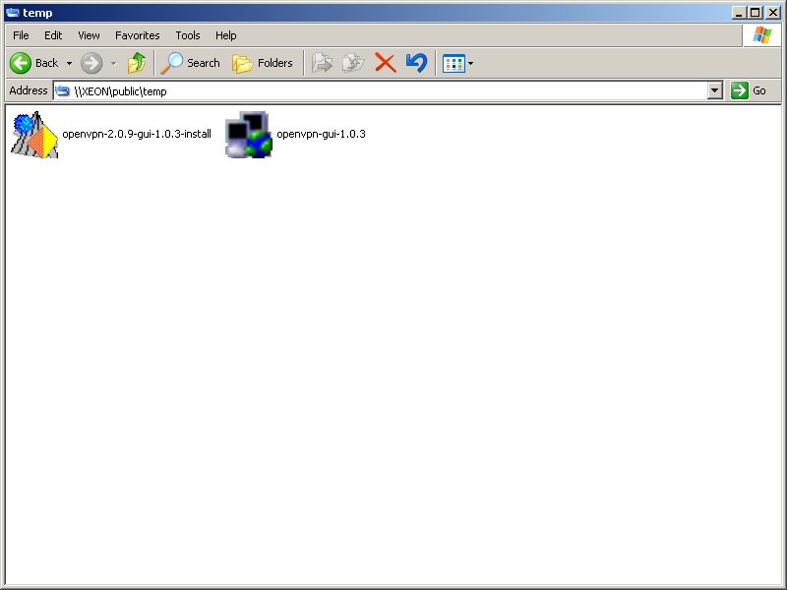This screenshot has width=787, height=590.
Task: Open the File menu
Action: pyautogui.click(x=21, y=35)
